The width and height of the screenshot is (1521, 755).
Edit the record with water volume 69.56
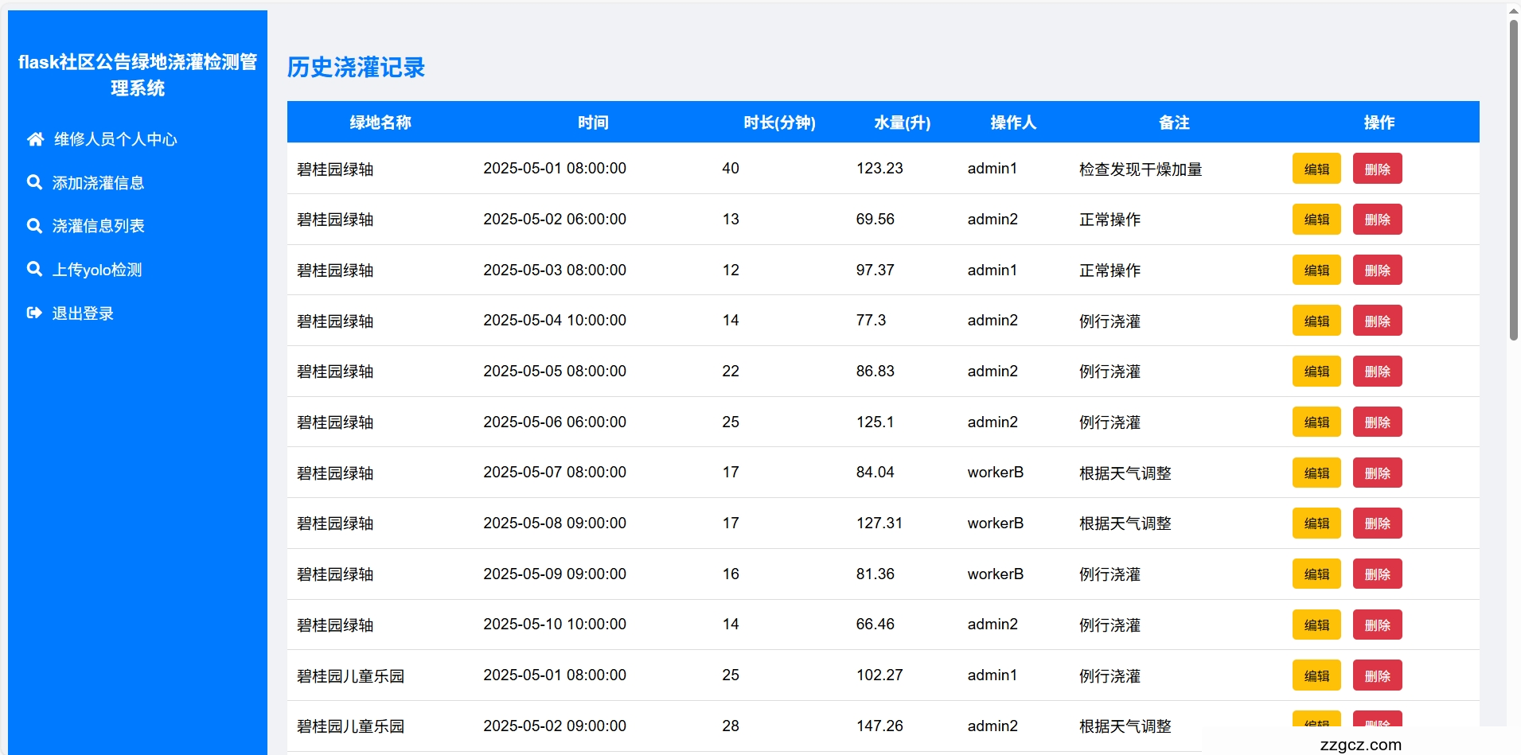(x=1316, y=220)
